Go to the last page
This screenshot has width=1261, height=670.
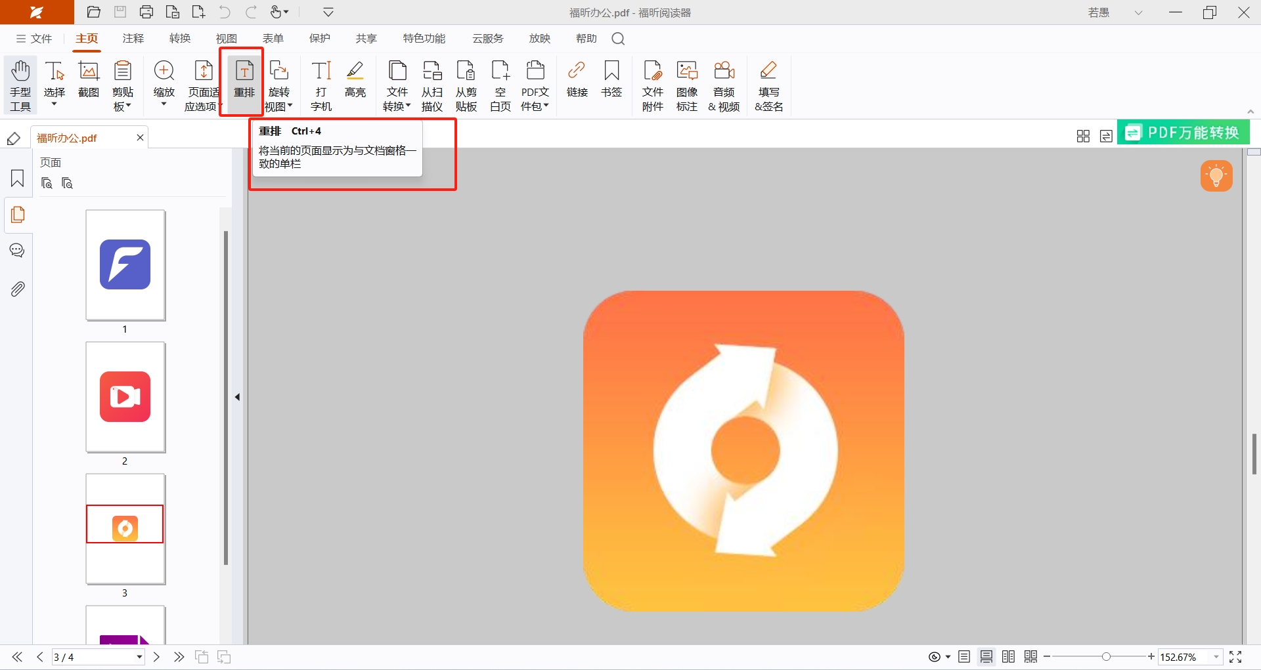(x=179, y=657)
